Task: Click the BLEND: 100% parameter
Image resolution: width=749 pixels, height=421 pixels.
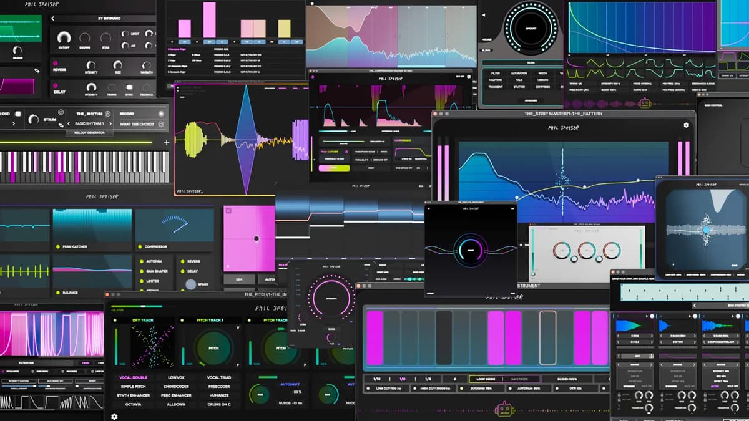Action: [567, 379]
